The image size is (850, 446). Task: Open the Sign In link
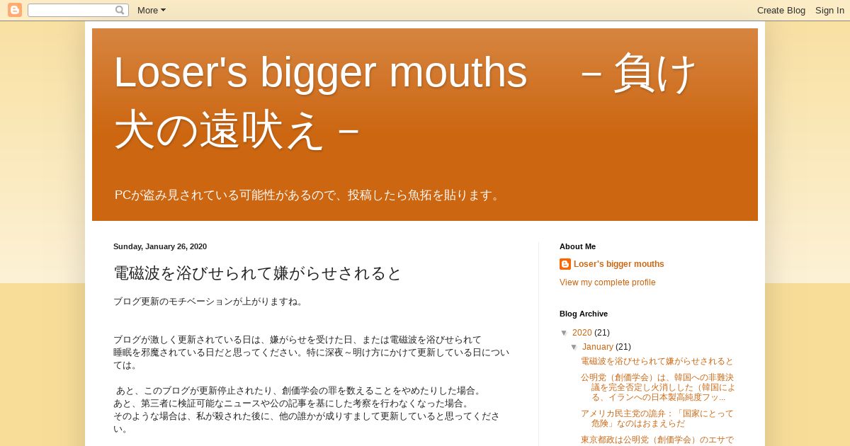point(829,10)
